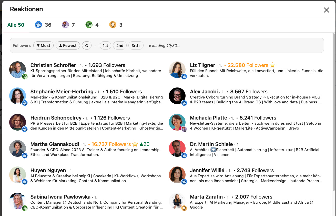The image size is (336, 216).
Task: Click Stephanie Meier-Herbring's avatar
Action: [17, 96]
